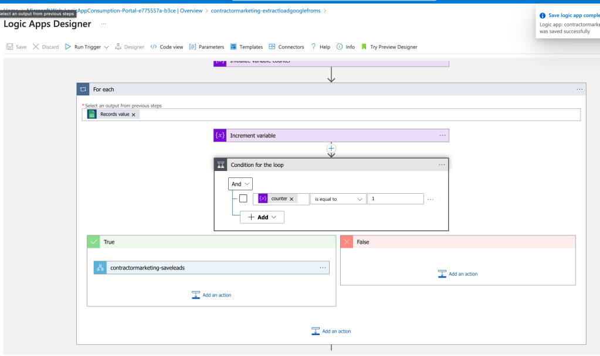Open Connectors from the toolbar
This screenshot has height=356, width=600.
click(286, 47)
